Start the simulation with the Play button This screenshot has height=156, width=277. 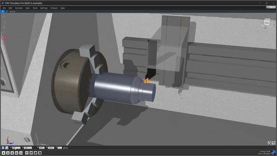pyautogui.click(x=3, y=153)
